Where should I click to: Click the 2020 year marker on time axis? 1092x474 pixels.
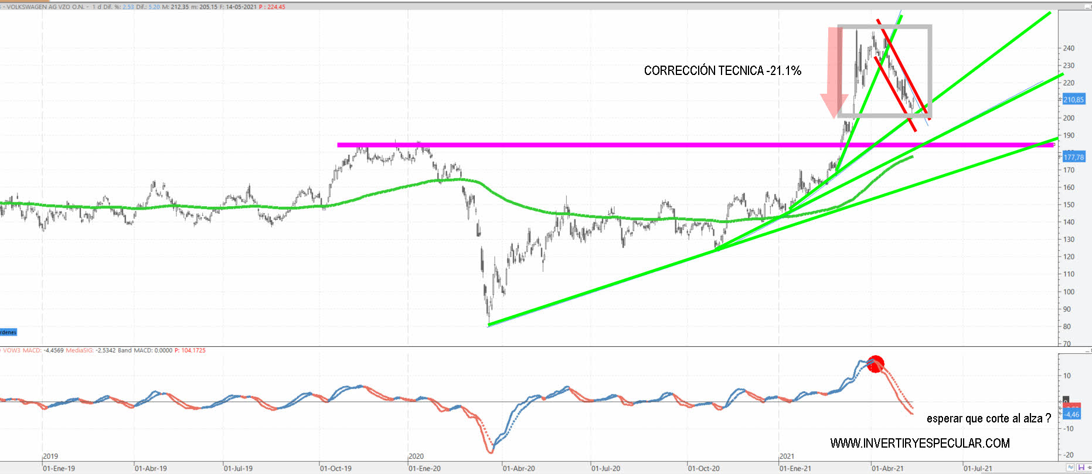coord(416,456)
